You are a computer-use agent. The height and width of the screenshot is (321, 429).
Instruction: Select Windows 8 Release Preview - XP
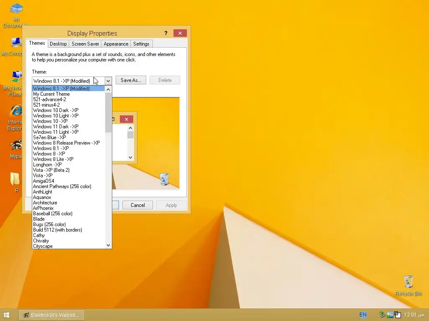68,143
